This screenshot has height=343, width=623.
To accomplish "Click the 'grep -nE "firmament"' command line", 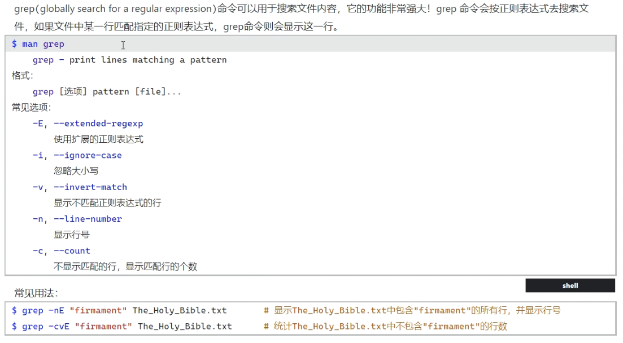I will [119, 310].
